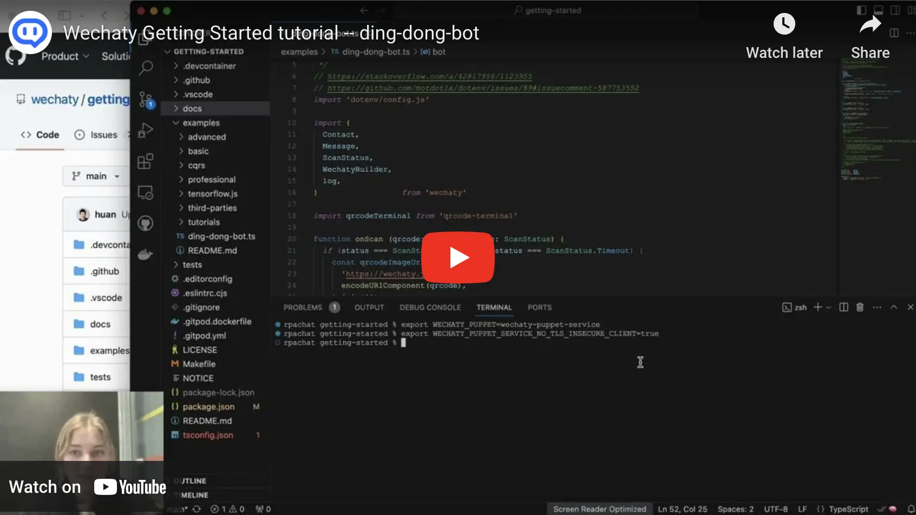This screenshot has width=916, height=515.
Task: Click Watch on YouTube link
Action: click(x=88, y=487)
